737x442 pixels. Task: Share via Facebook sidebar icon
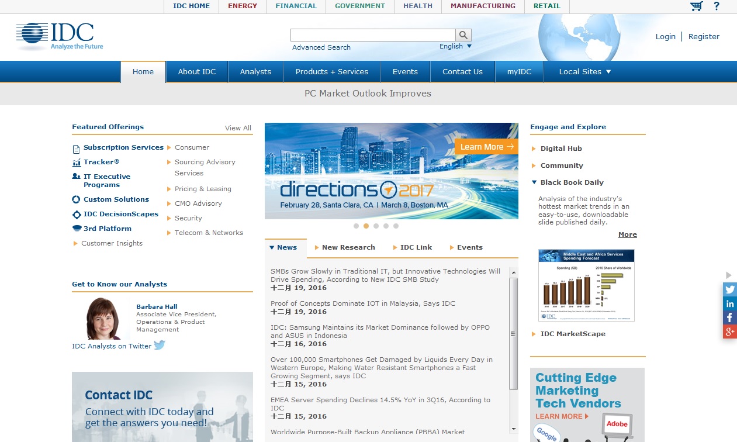click(x=730, y=317)
